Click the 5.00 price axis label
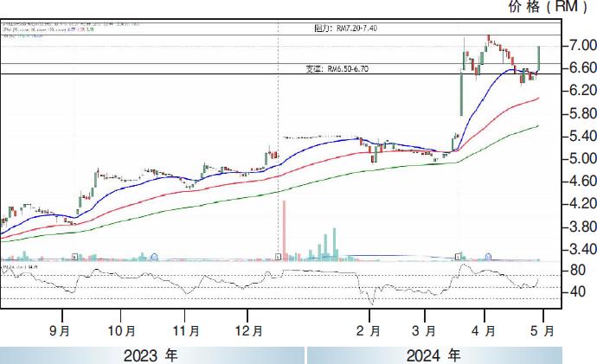Image resolution: width=597 pixels, height=364 pixels. point(582,158)
